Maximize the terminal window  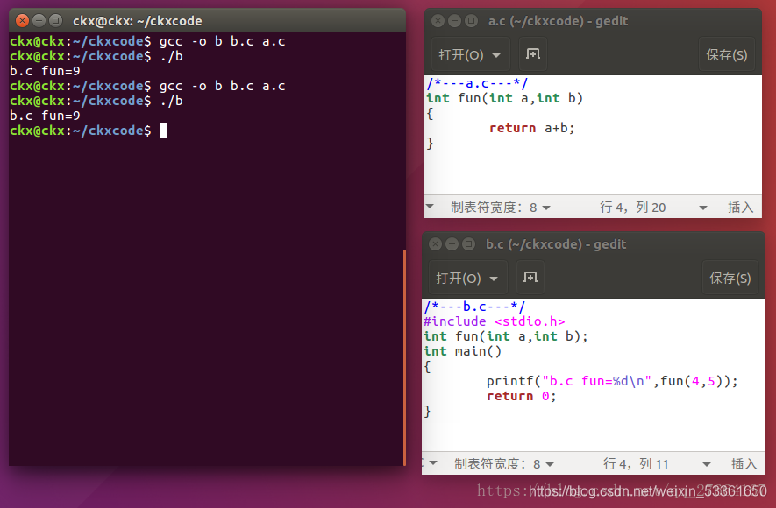pos(55,21)
